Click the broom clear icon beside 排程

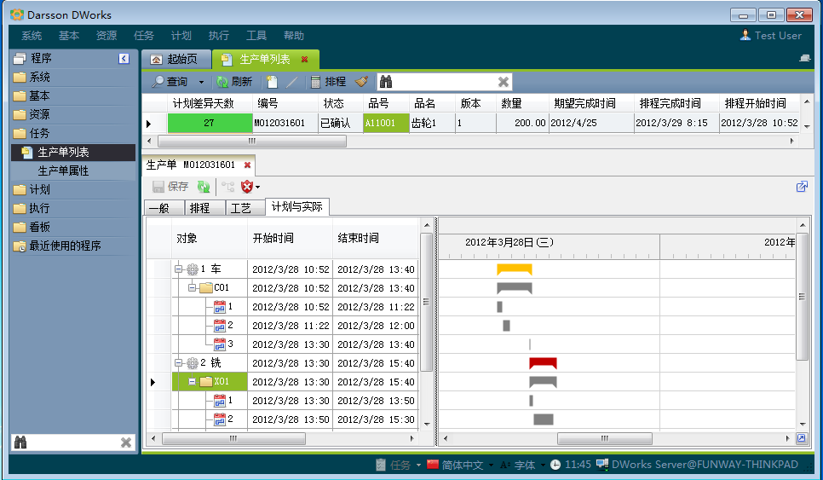[361, 82]
